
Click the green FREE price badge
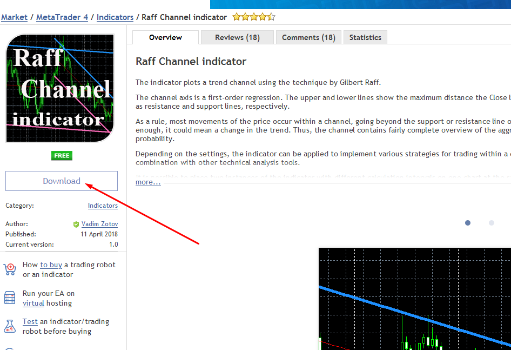(x=62, y=155)
